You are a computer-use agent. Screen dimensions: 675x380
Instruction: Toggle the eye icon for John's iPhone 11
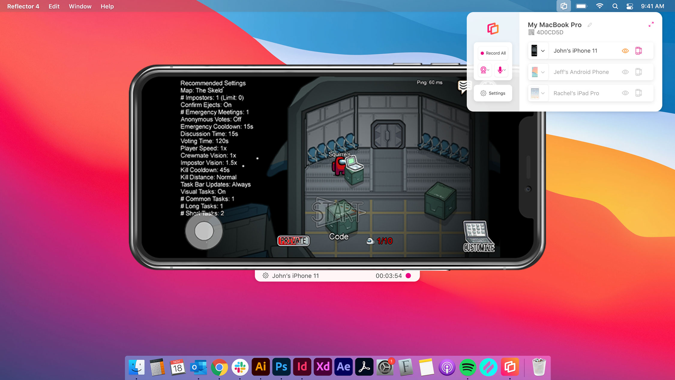click(x=625, y=51)
